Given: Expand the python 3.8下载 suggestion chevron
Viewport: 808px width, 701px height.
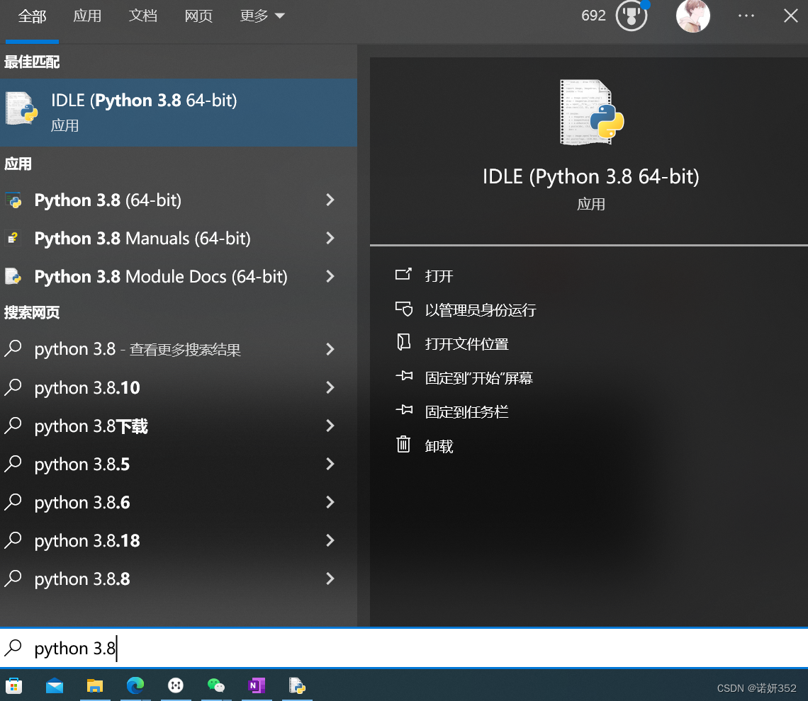Looking at the screenshot, I should coord(330,426).
